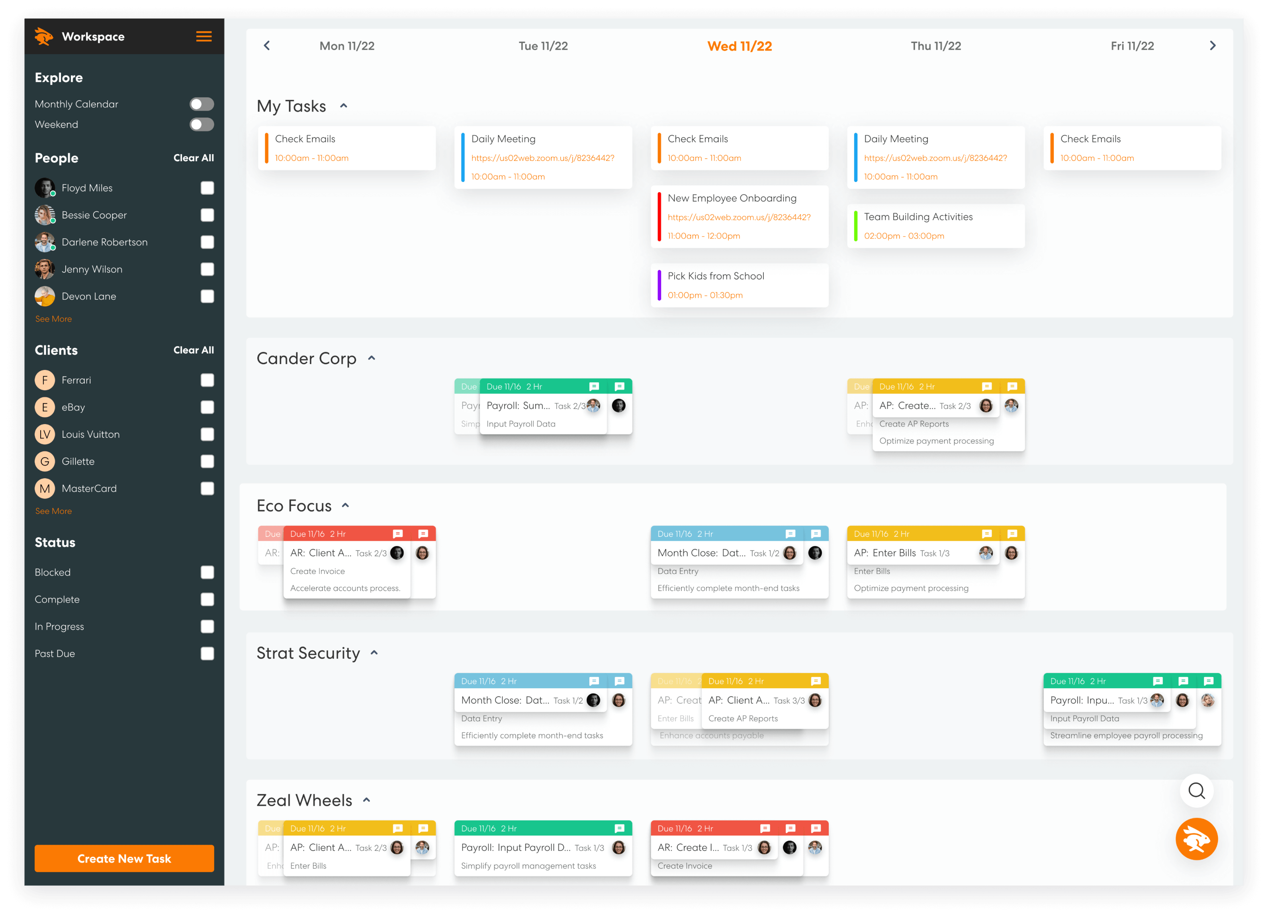Viewport: 1268px width, 916px height.
Task: Open the Pick Kids from School task
Action: (x=739, y=285)
